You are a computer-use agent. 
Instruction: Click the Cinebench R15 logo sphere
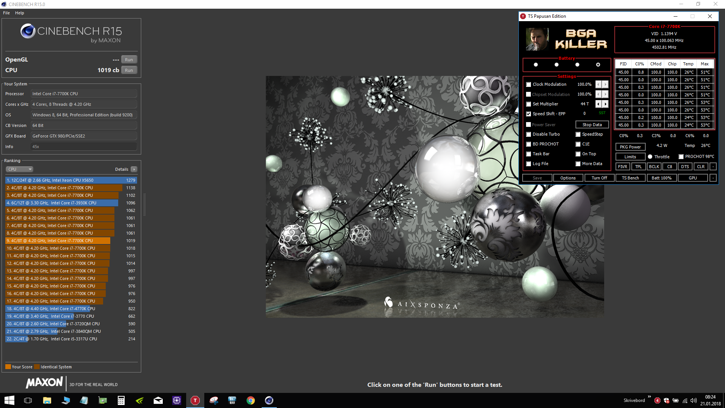28,31
